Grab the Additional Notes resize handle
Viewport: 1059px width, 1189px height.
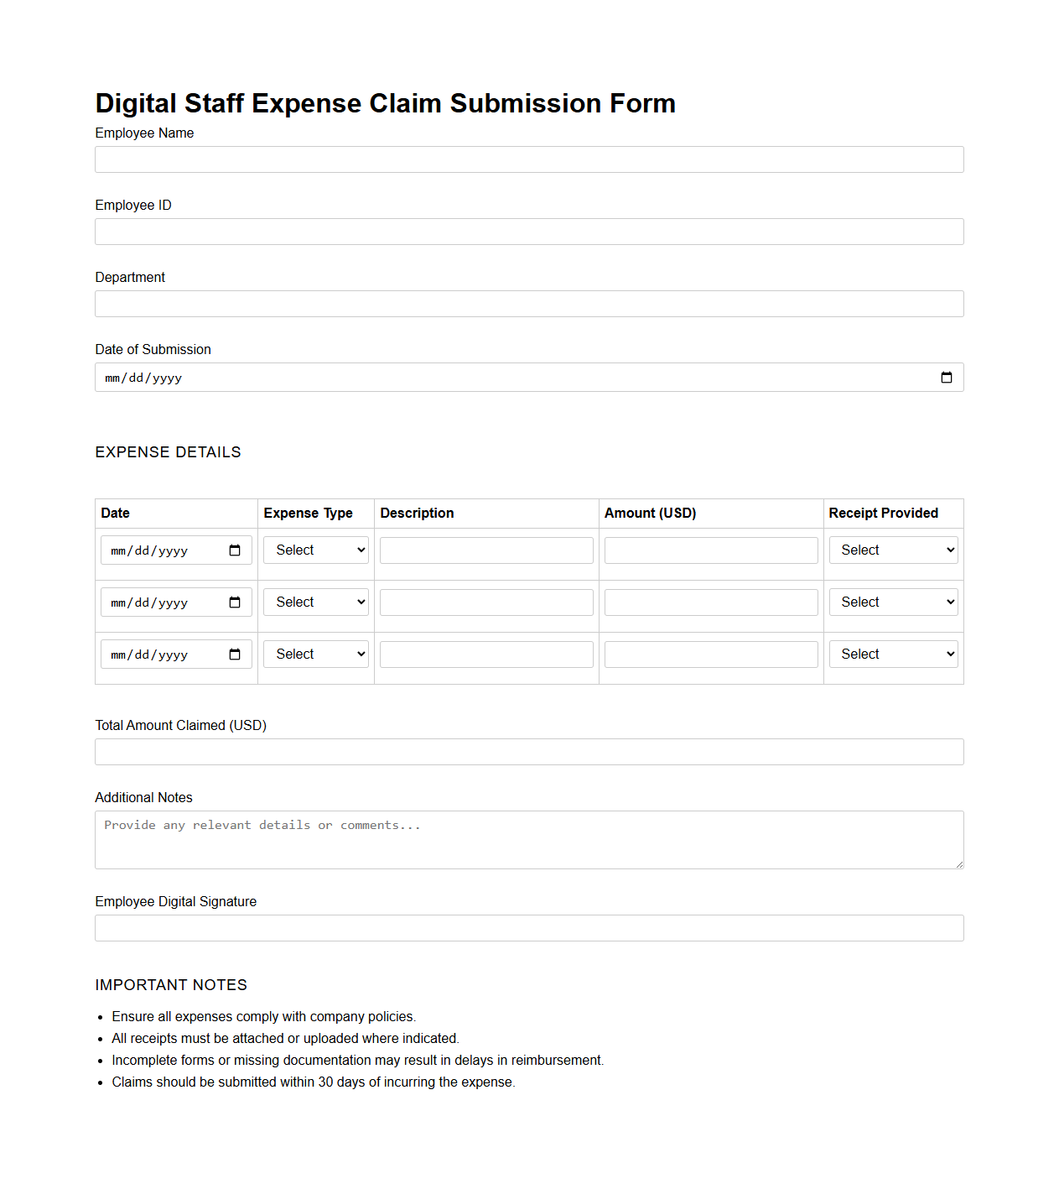pyautogui.click(x=959, y=864)
